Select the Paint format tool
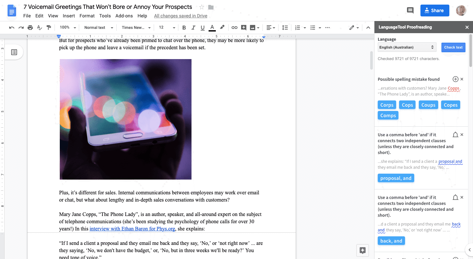This screenshot has height=259, width=473. point(49,28)
